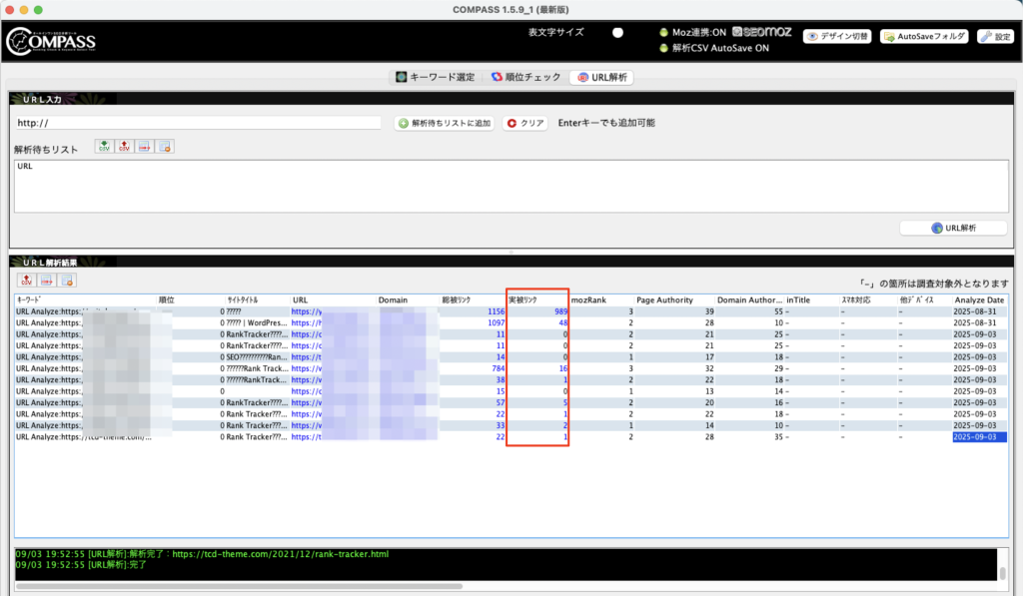Export analysis results with the results CSV icon
Screen dimensions: 1023x596
[27, 281]
